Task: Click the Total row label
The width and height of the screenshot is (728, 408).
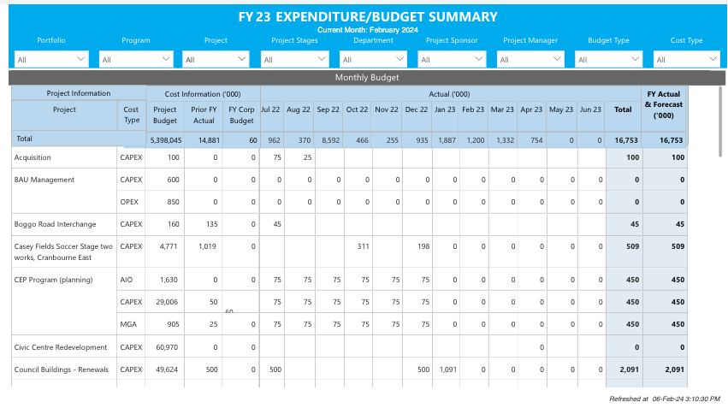Action: coord(24,139)
